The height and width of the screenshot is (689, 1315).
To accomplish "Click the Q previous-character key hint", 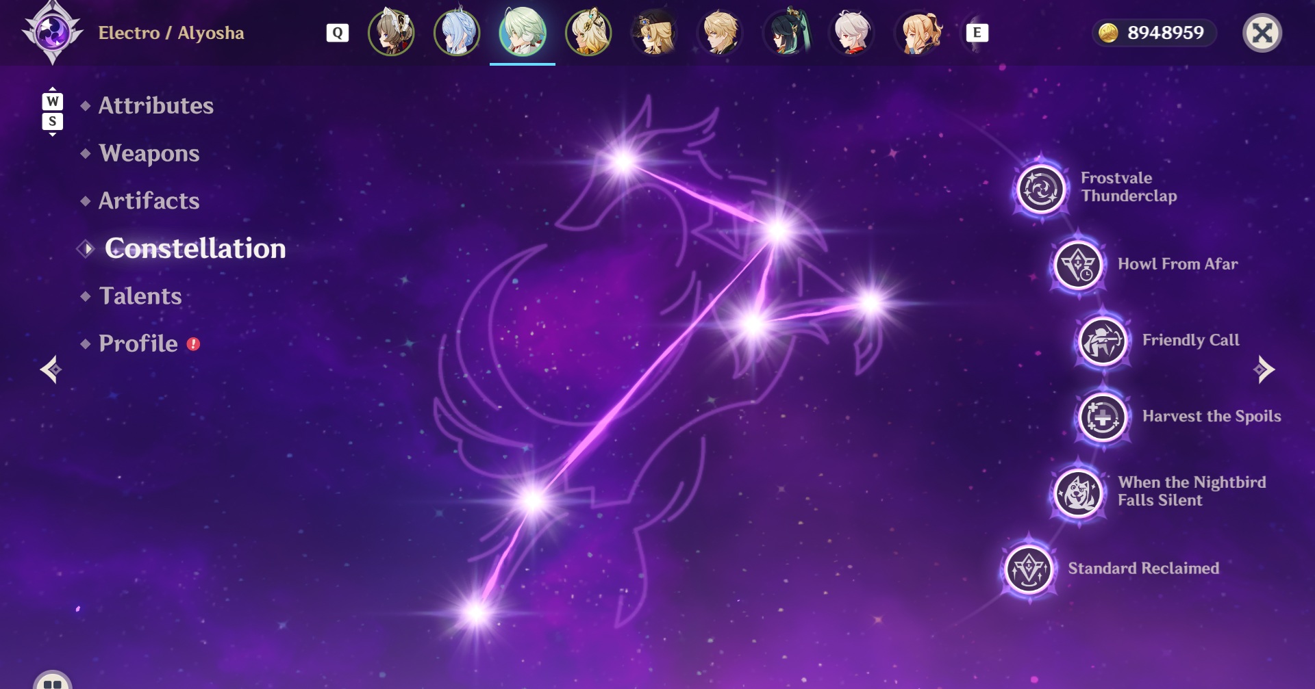I will point(338,33).
